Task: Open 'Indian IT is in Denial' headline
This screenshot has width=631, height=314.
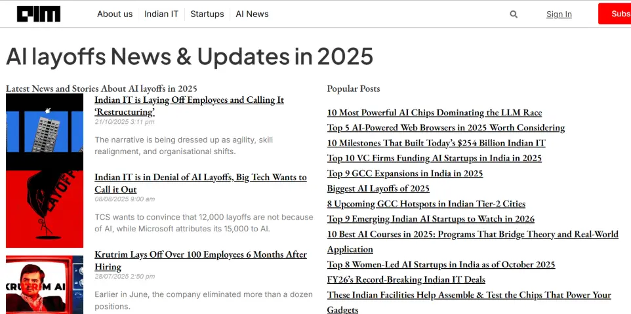Action: click(x=200, y=183)
